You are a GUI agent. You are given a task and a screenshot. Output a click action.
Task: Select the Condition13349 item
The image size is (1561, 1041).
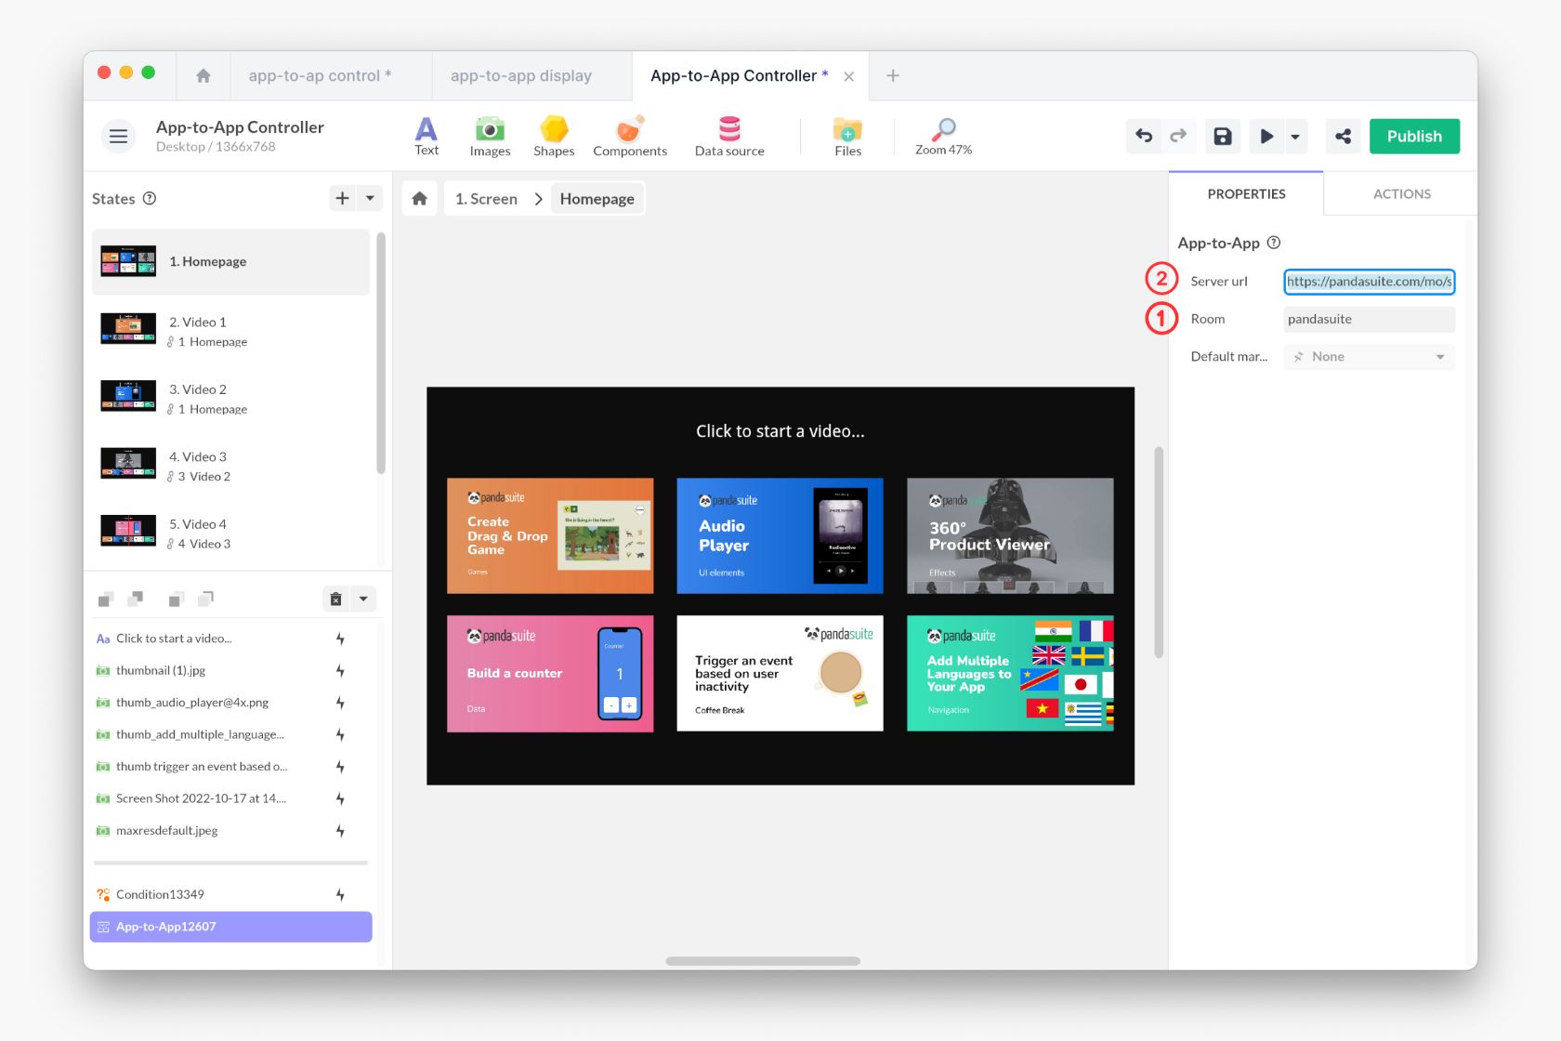pyautogui.click(x=160, y=893)
